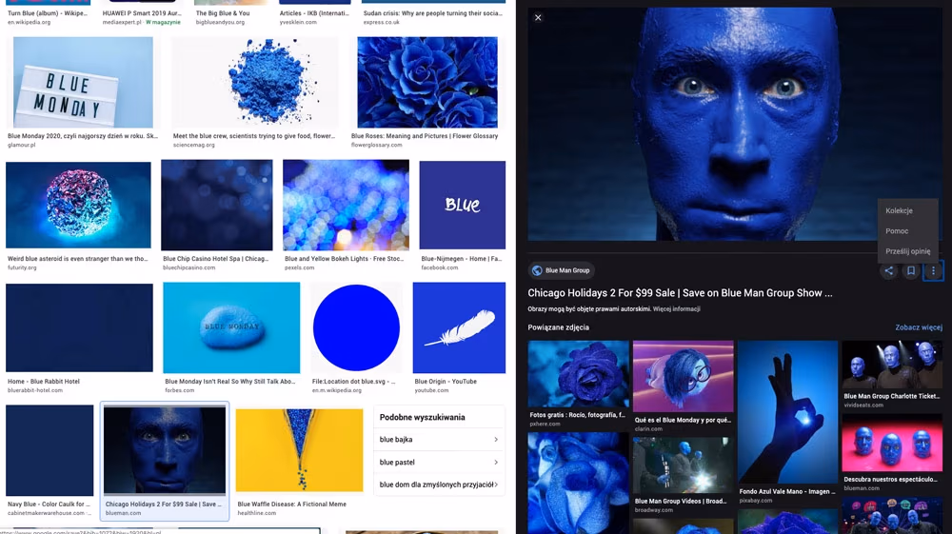Click Zobacz więcej related images link

tap(919, 327)
